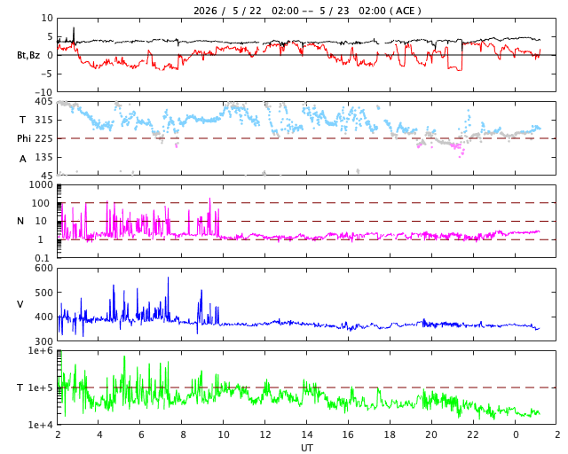
Task: Click the "20" hour label on UT axis
Action: coord(431,434)
